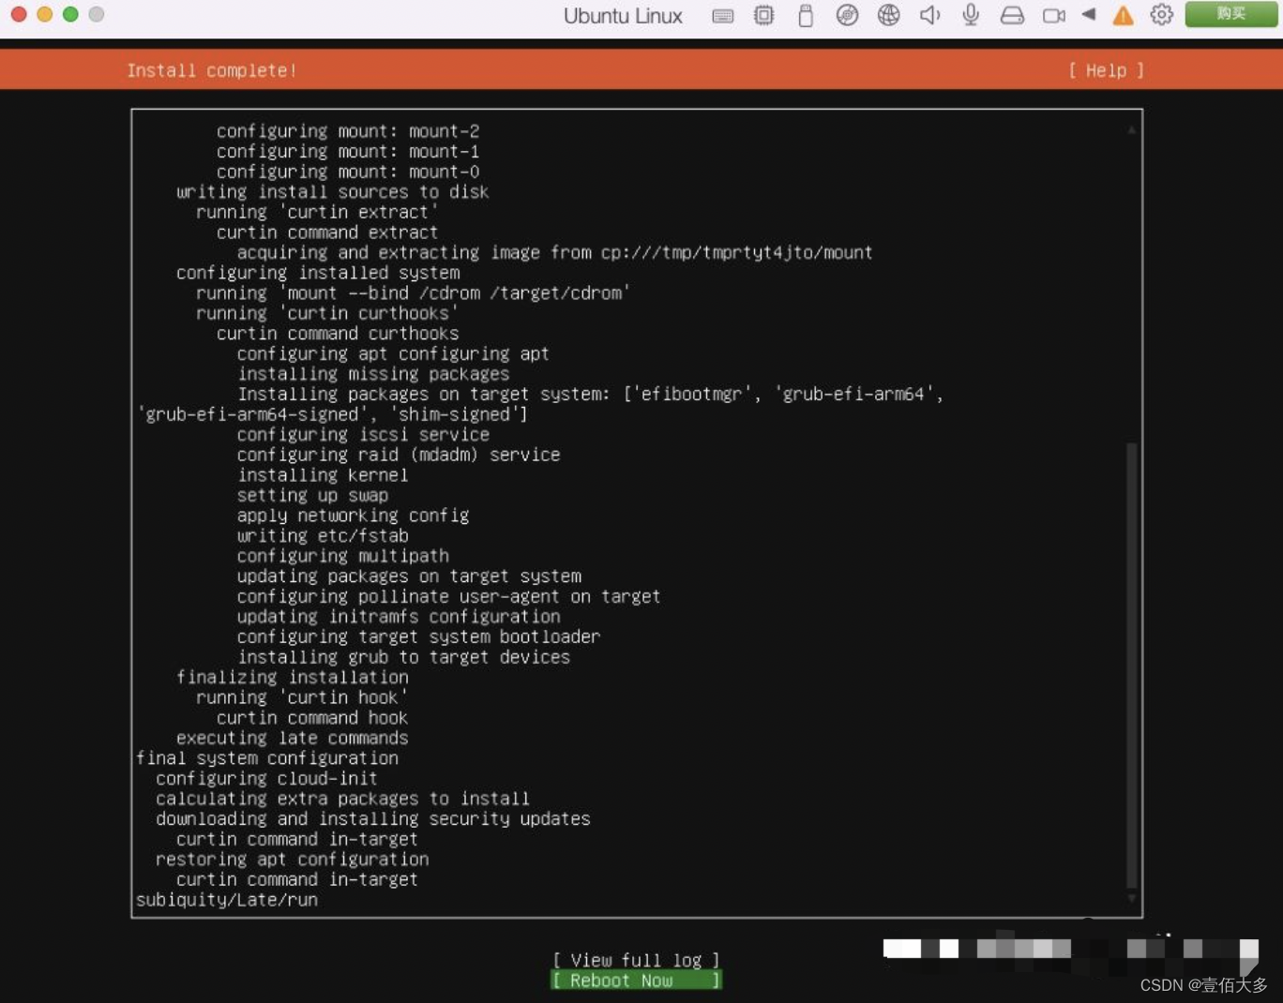Screen dimensions: 1283x1003
Task: Click the yellow minimize window button
Action: 44,14
